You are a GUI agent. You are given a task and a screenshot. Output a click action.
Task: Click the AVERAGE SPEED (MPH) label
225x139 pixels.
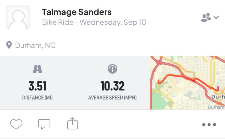pyautogui.click(x=112, y=98)
